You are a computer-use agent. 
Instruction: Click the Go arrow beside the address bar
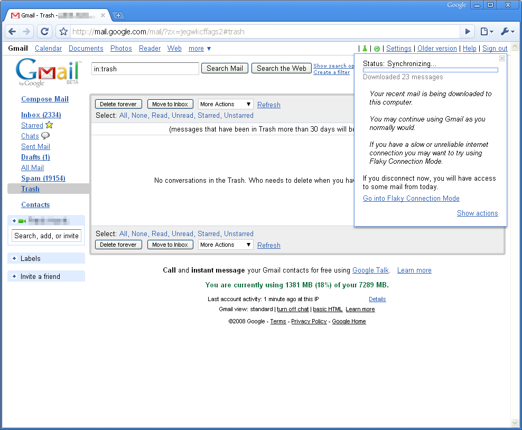click(468, 32)
